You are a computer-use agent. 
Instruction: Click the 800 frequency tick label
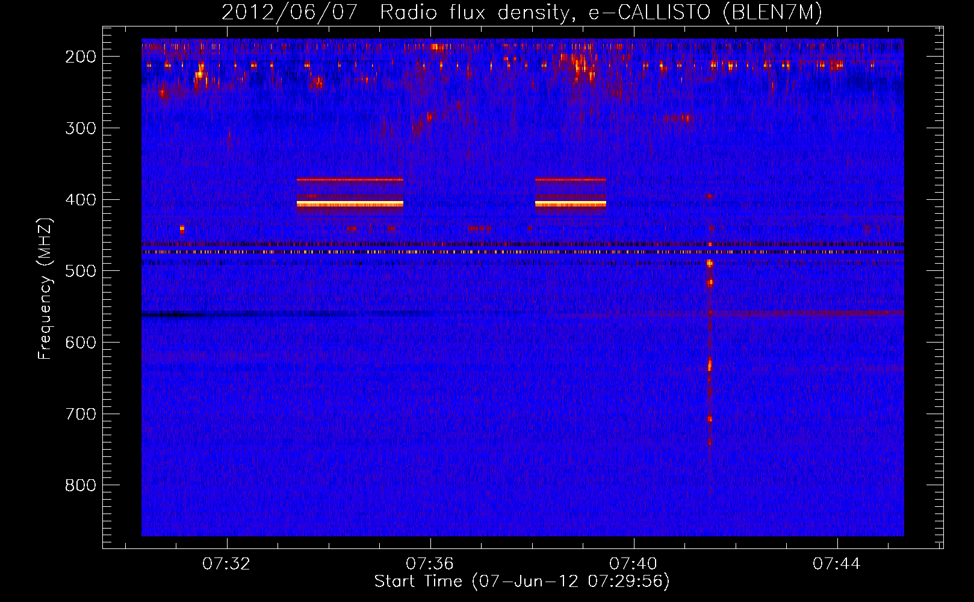81,485
